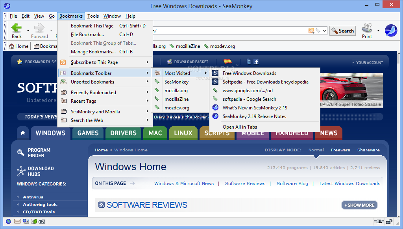Click the bookmark tag icon in address bar
Viewport: 403px width, 229px height.
pos(318,31)
